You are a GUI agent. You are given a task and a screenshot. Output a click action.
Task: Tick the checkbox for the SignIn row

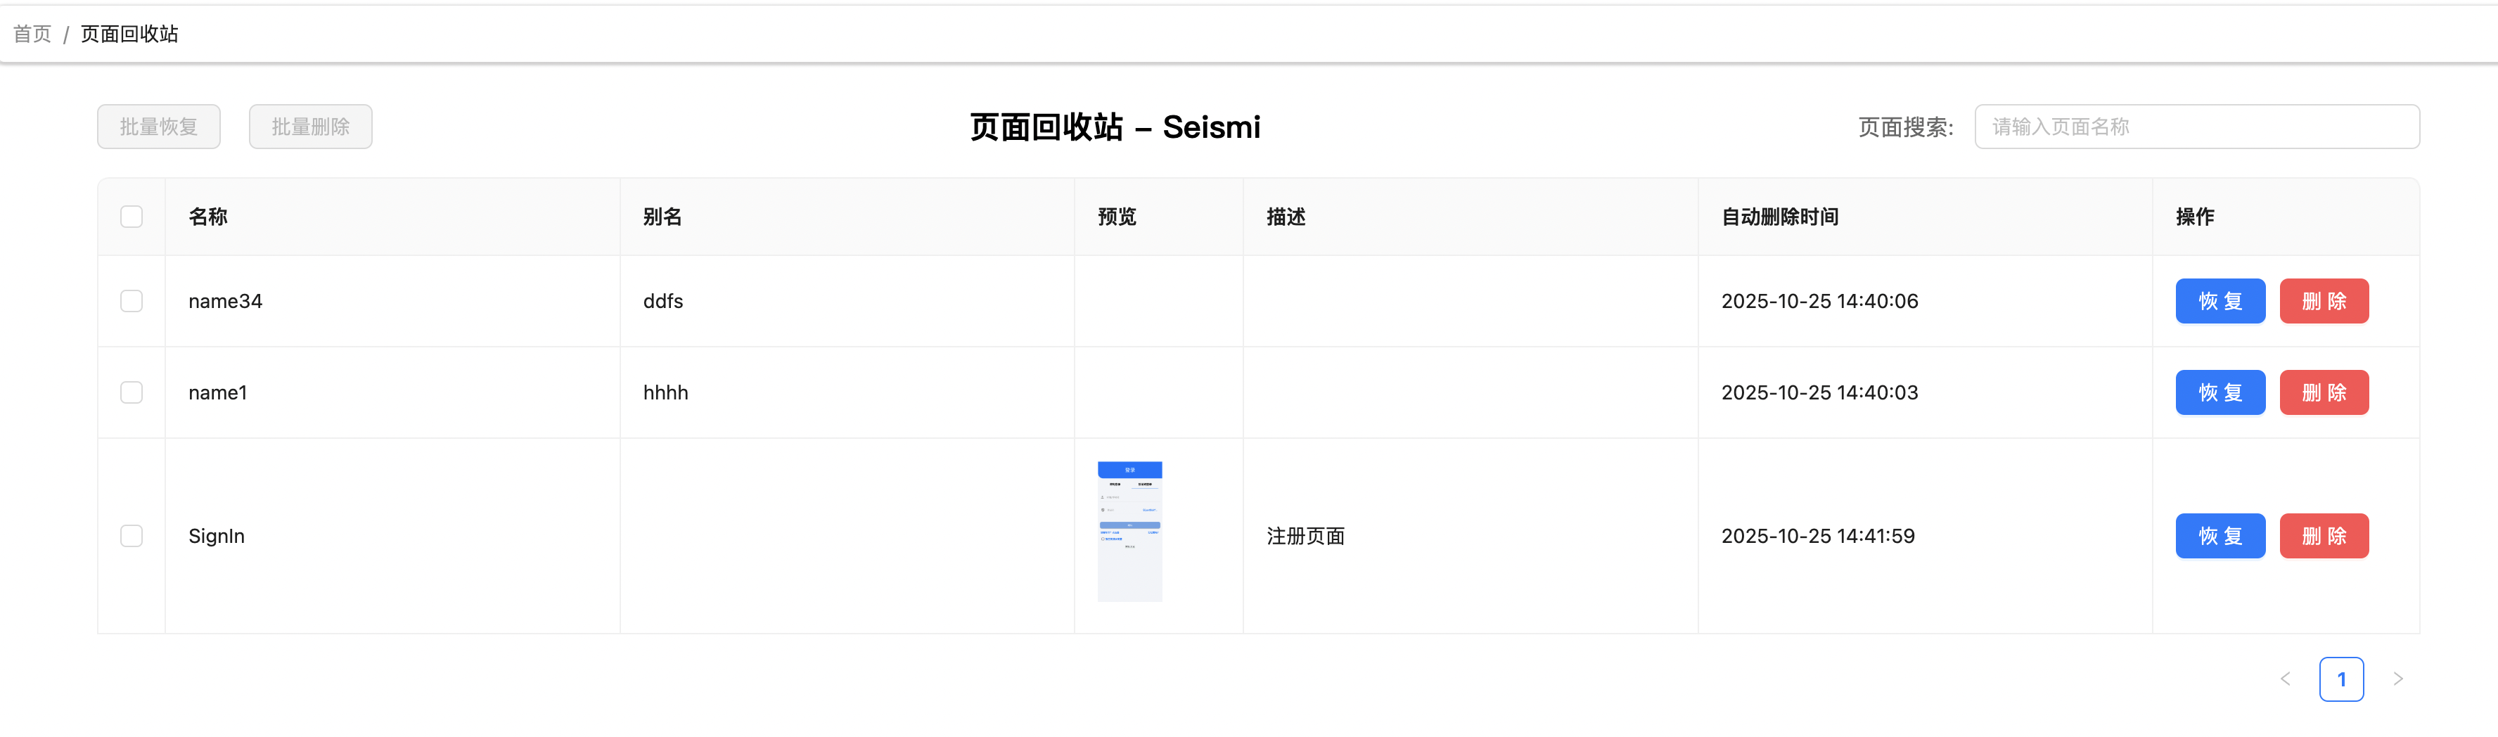pyautogui.click(x=132, y=535)
